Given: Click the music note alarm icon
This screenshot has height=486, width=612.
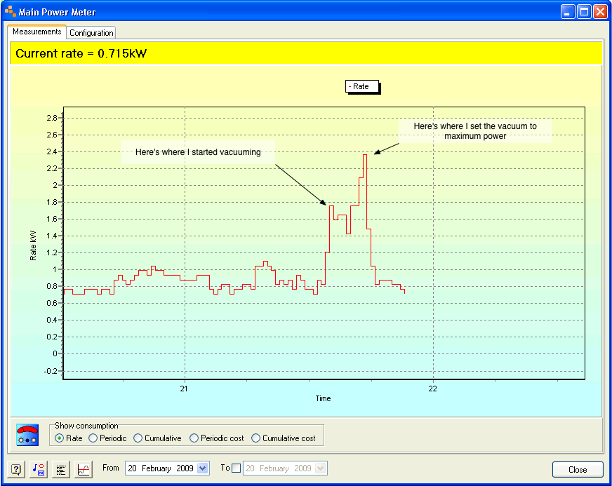Looking at the screenshot, I should pyautogui.click(x=39, y=469).
